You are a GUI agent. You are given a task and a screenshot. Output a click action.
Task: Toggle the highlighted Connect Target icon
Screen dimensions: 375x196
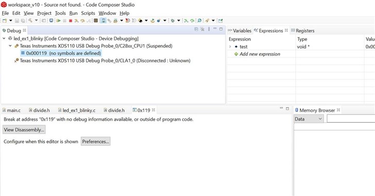[104, 21]
